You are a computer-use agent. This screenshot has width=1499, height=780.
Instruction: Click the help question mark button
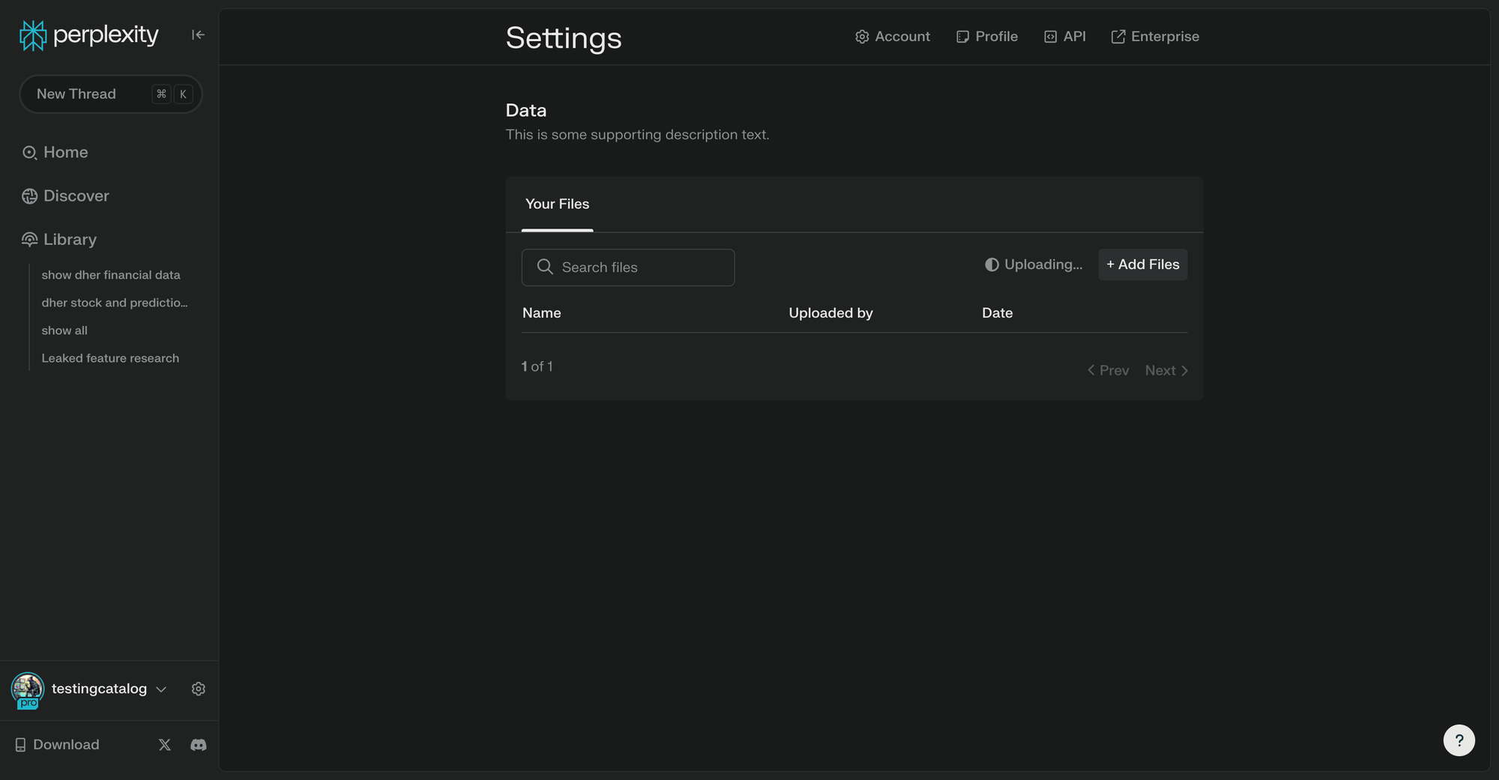[1459, 740]
